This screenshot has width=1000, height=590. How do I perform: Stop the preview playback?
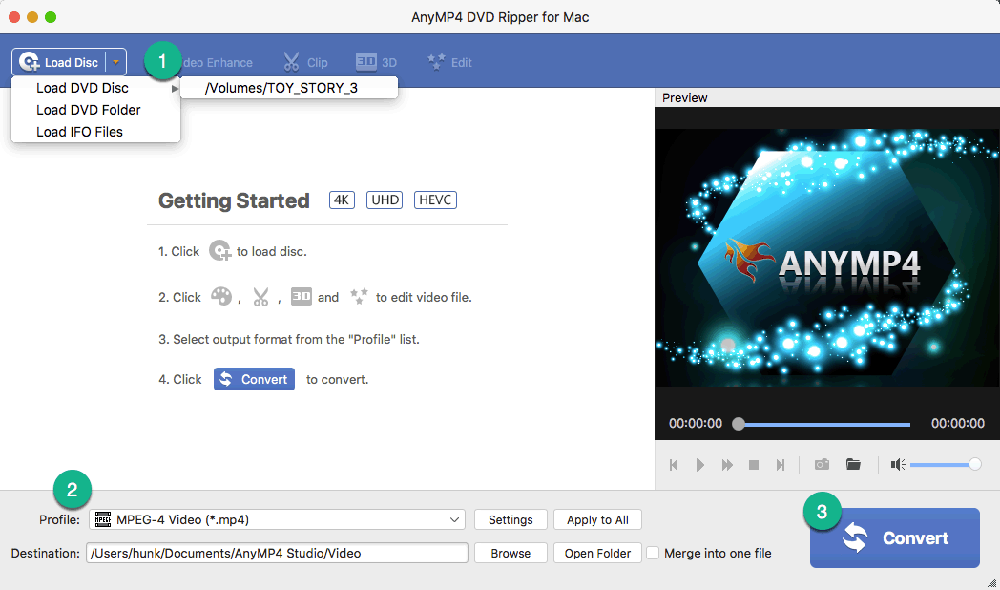[754, 465]
